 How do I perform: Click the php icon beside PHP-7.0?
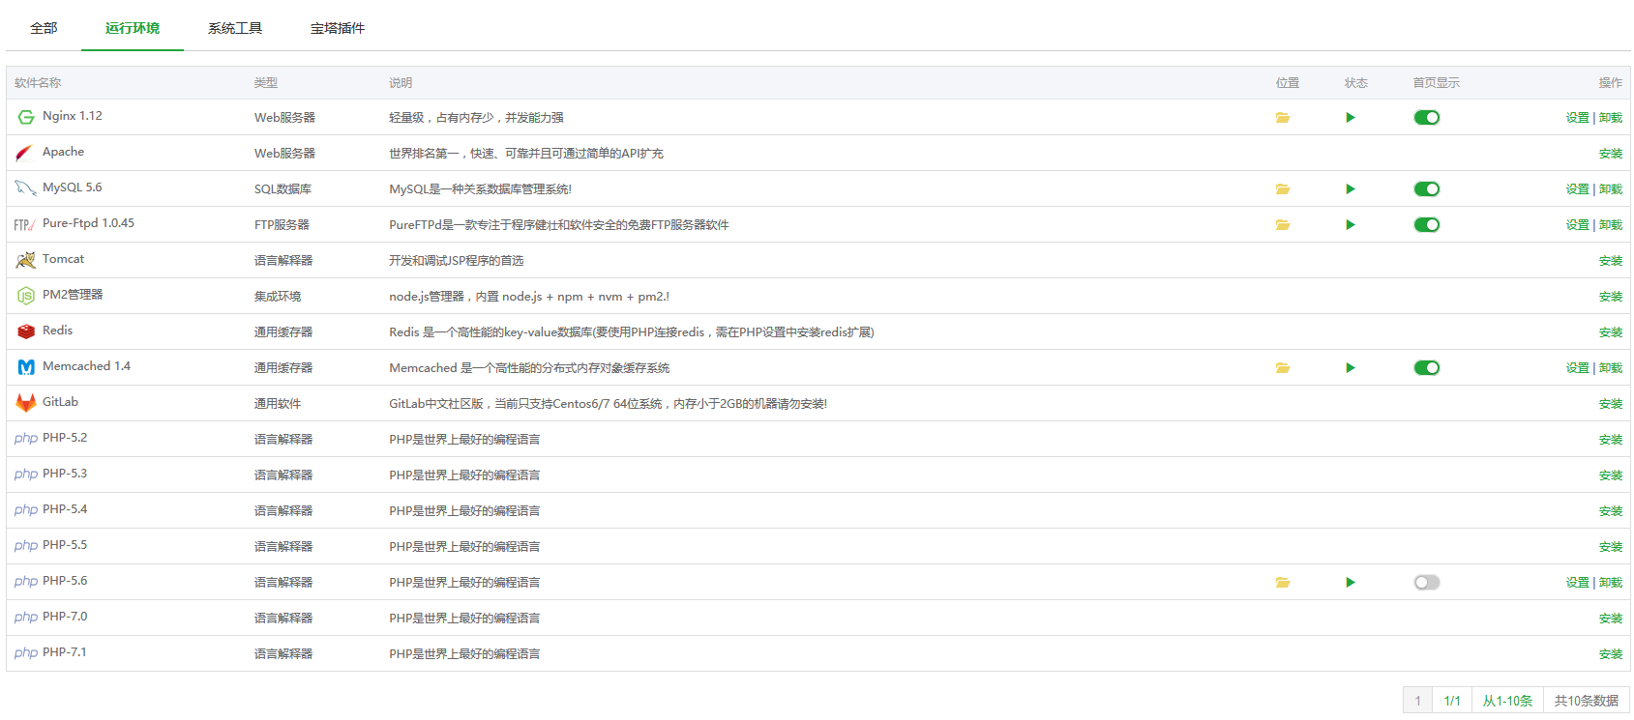click(x=26, y=618)
